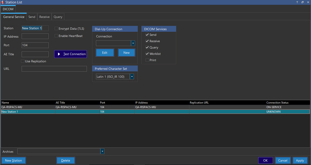Open the Query tab
This screenshot has width=311, height=165.
pyautogui.click(x=58, y=17)
